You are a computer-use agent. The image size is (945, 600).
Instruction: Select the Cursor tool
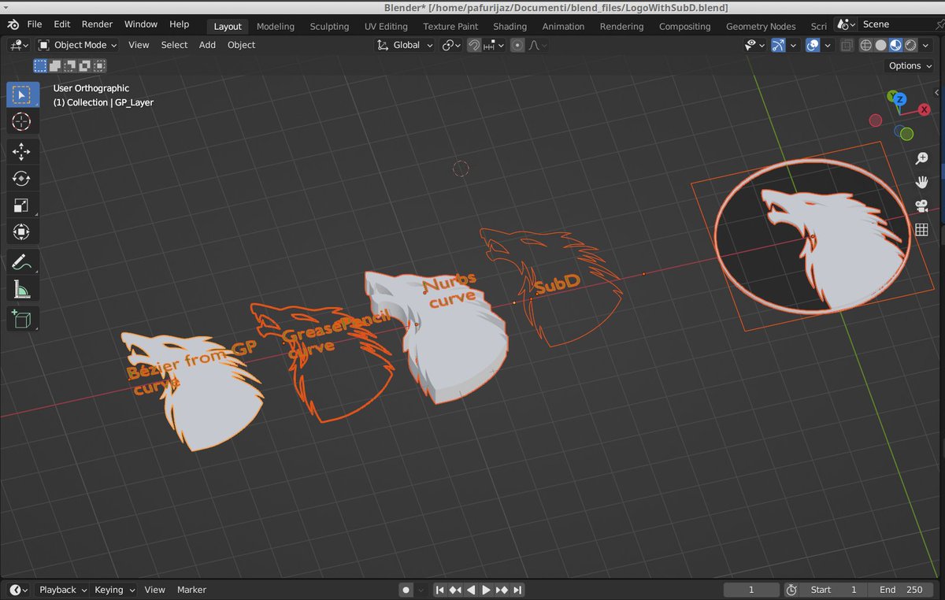pyautogui.click(x=22, y=121)
